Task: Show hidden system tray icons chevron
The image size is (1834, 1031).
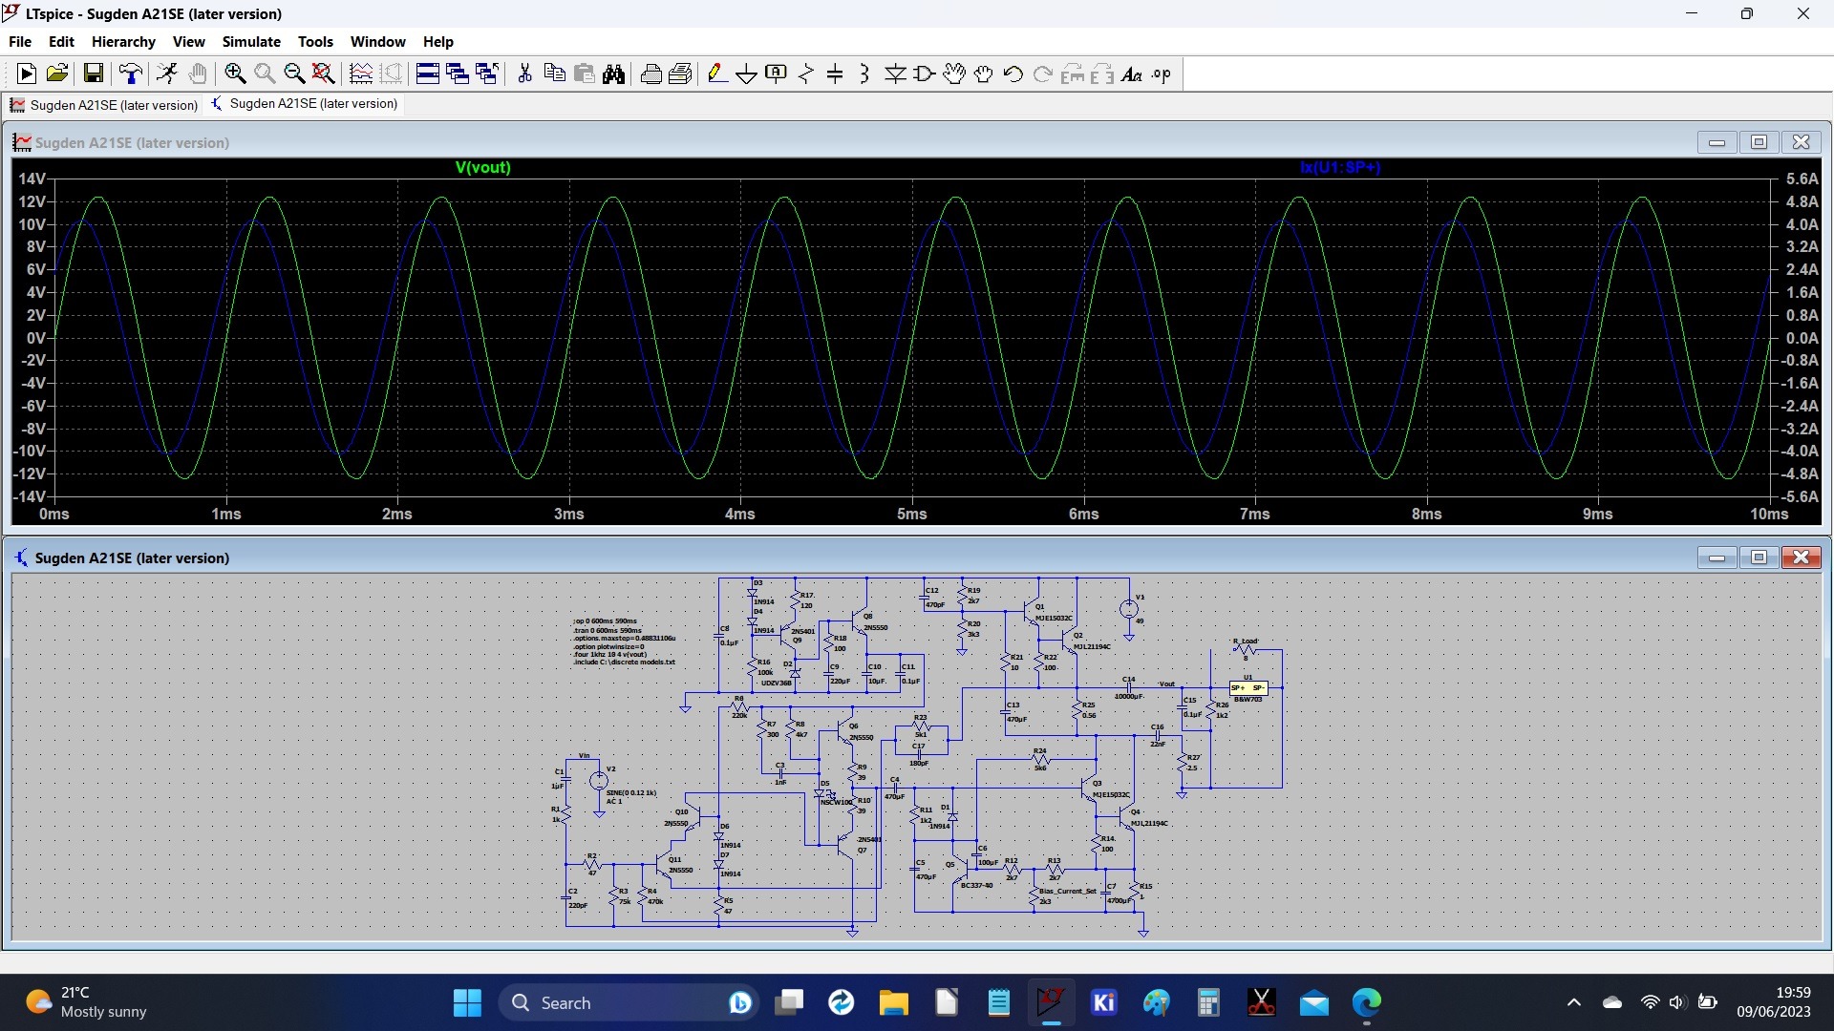Action: pos(1574,1002)
